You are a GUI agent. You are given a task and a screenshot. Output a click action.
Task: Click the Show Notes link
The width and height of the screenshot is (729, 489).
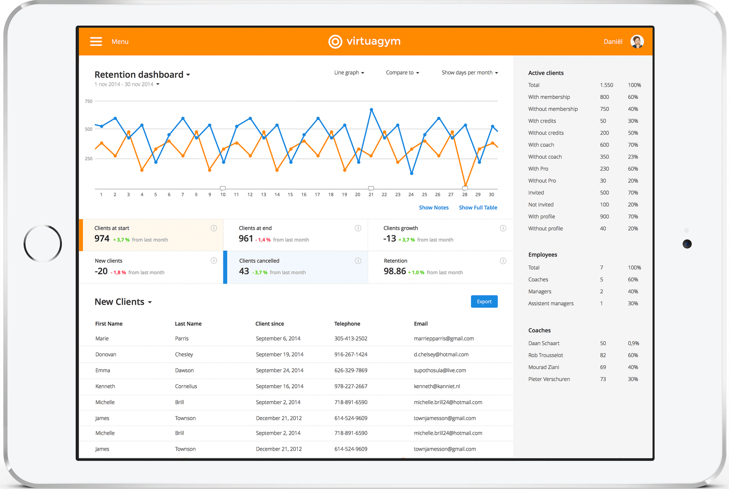434,207
